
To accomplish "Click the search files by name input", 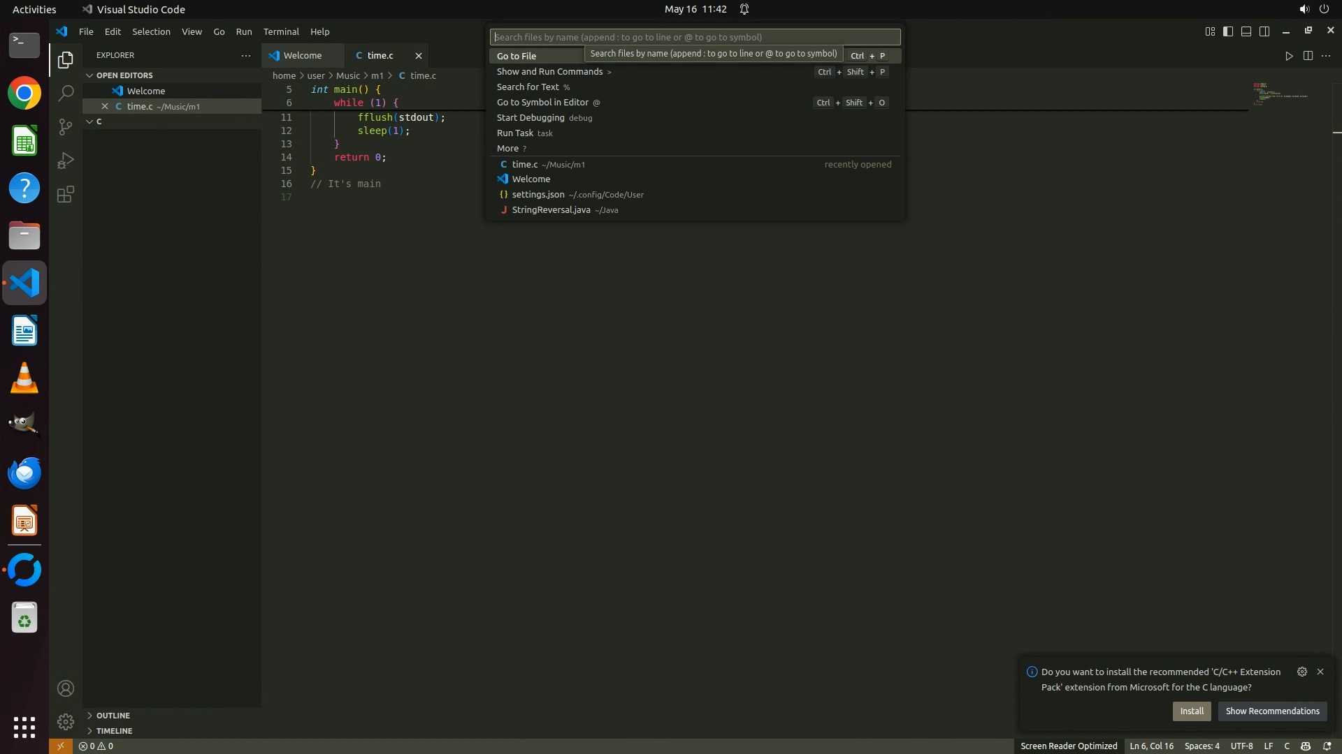I will pyautogui.click(x=695, y=37).
